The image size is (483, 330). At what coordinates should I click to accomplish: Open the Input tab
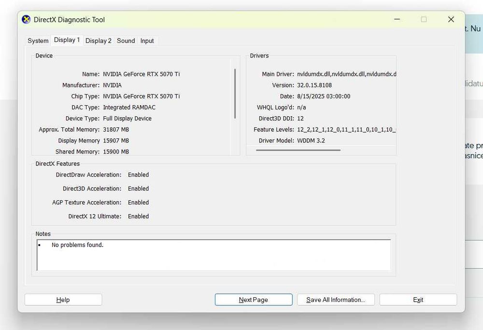pos(147,41)
